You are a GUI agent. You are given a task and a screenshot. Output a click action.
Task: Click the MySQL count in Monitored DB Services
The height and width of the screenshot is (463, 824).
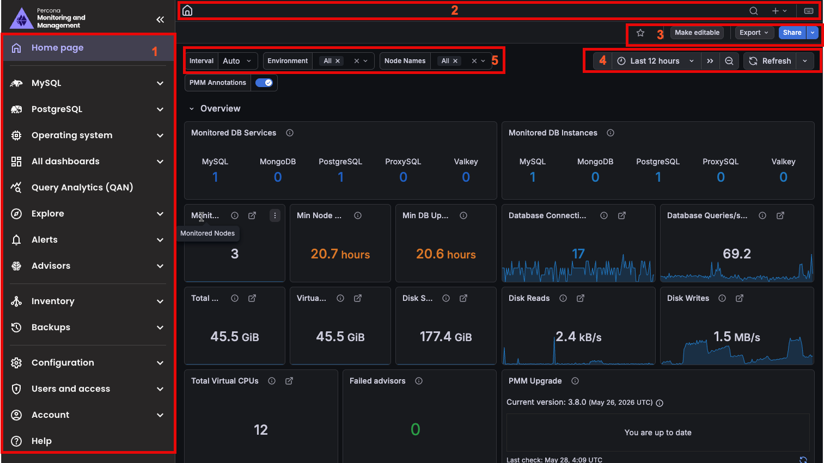coord(215,177)
